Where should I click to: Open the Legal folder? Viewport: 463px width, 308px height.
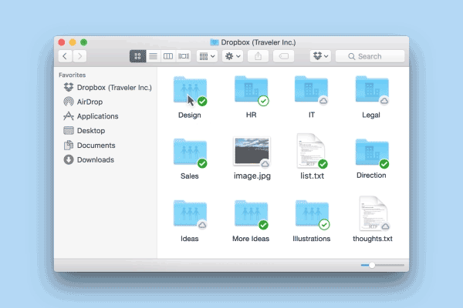[371, 92]
